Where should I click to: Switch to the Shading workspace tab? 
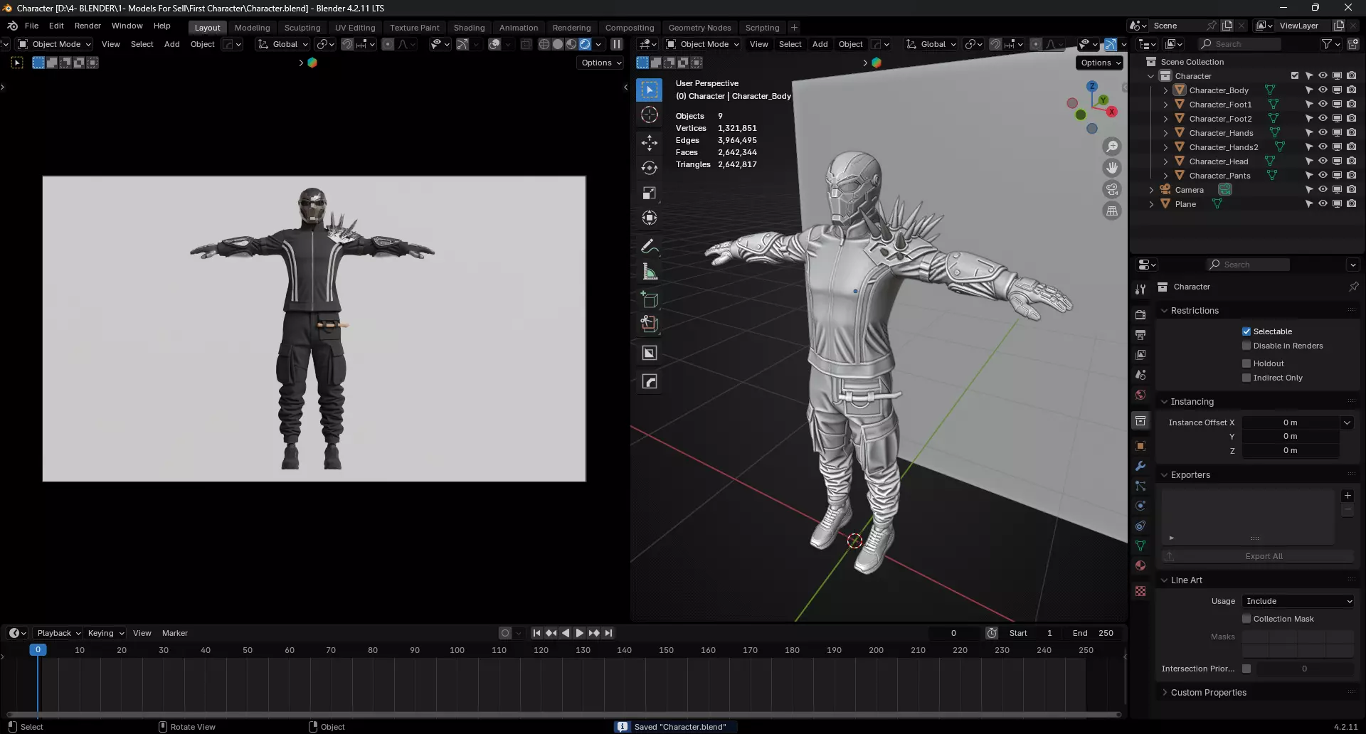[x=469, y=28]
